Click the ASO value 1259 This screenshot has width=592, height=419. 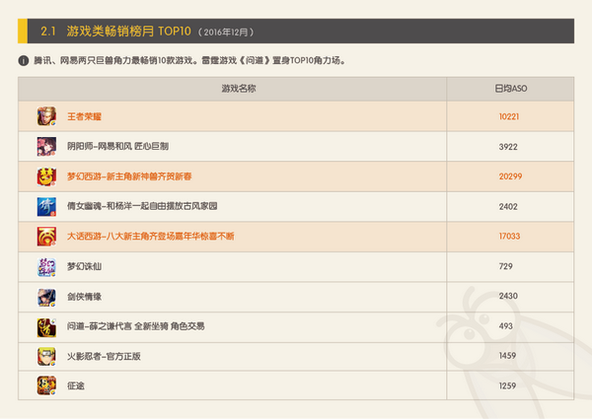[507, 385]
